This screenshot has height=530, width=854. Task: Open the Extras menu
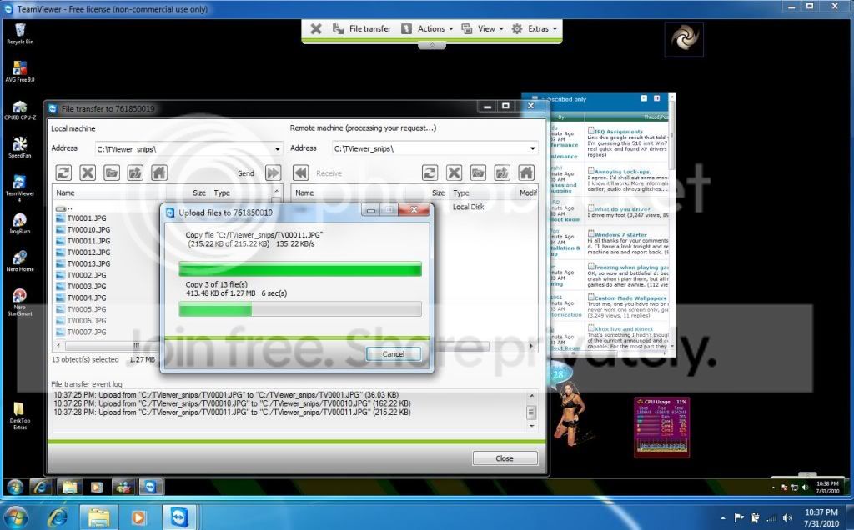pyautogui.click(x=535, y=29)
